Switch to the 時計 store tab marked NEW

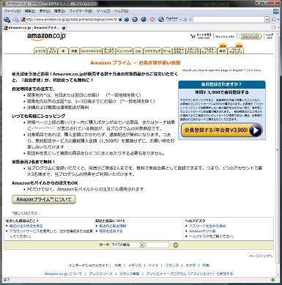pyautogui.click(x=222, y=51)
